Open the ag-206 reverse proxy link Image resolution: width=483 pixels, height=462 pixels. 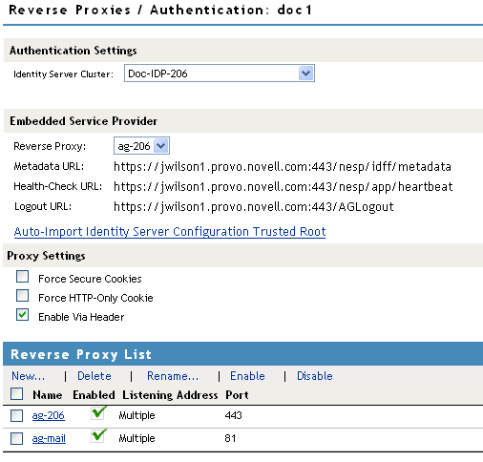click(x=48, y=415)
